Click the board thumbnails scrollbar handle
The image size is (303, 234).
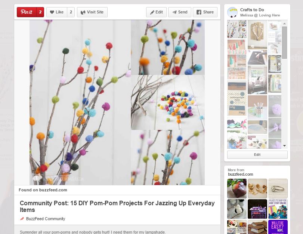(x=284, y=43)
